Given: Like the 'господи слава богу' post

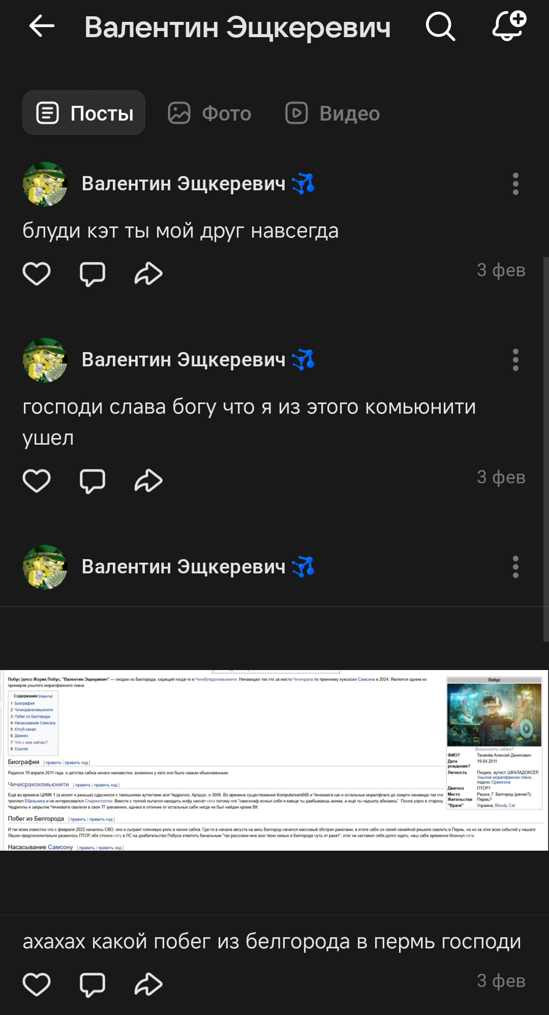Looking at the screenshot, I should point(37,481).
